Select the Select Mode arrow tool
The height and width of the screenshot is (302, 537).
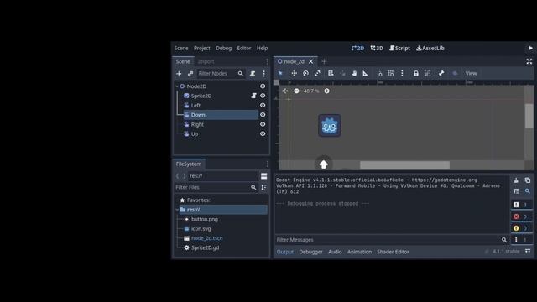click(280, 73)
